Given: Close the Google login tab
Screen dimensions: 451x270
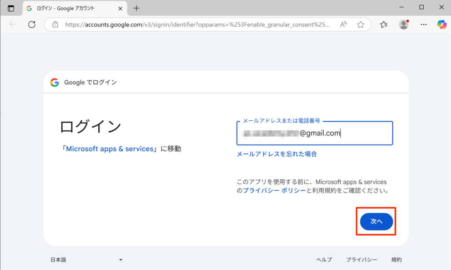Looking at the screenshot, I should click(x=120, y=9).
